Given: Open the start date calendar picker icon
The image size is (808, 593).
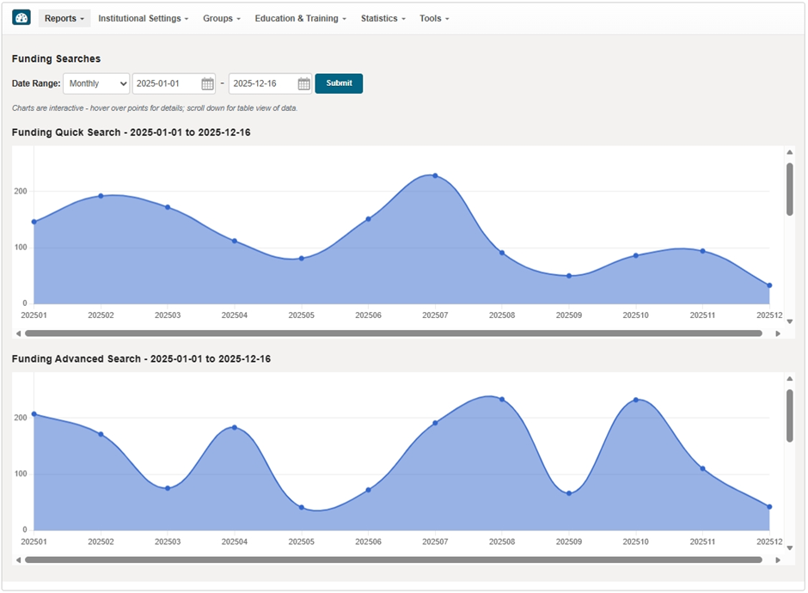Looking at the screenshot, I should click(207, 83).
